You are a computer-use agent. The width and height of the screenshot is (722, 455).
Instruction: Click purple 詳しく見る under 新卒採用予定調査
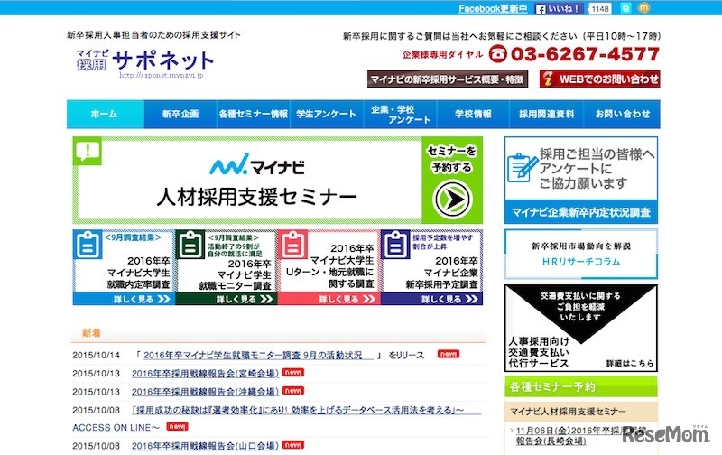(431, 299)
